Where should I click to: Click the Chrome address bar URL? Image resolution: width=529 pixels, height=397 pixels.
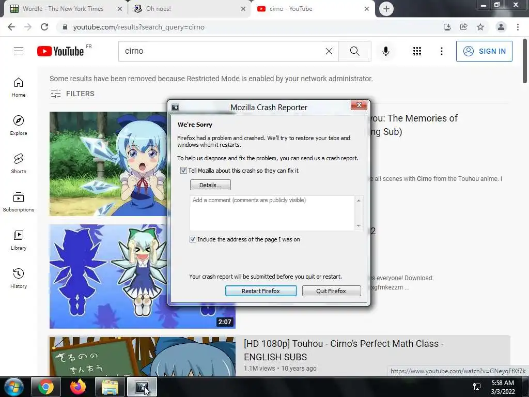point(138,27)
